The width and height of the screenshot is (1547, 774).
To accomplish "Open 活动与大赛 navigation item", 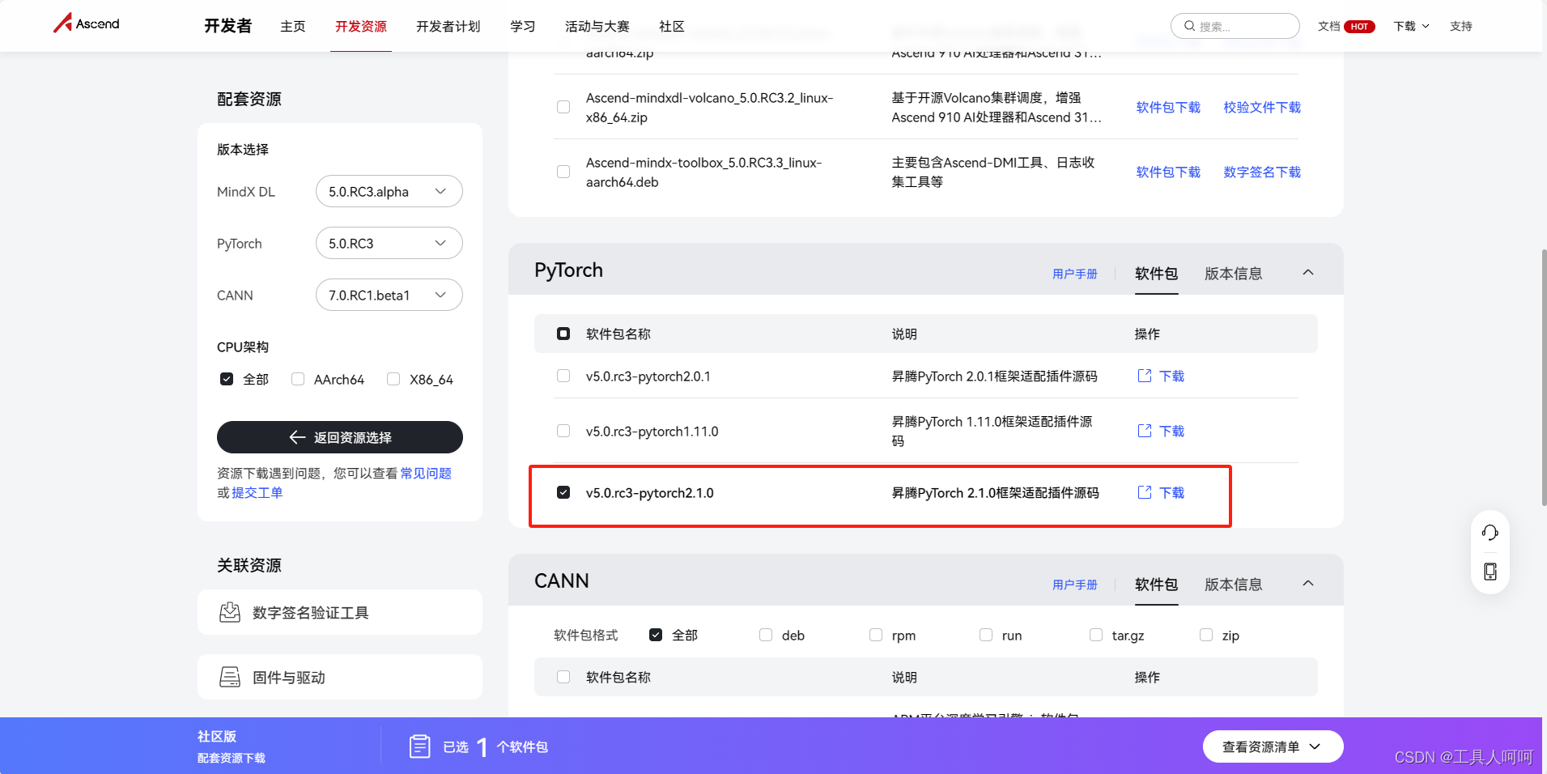I will point(597,26).
